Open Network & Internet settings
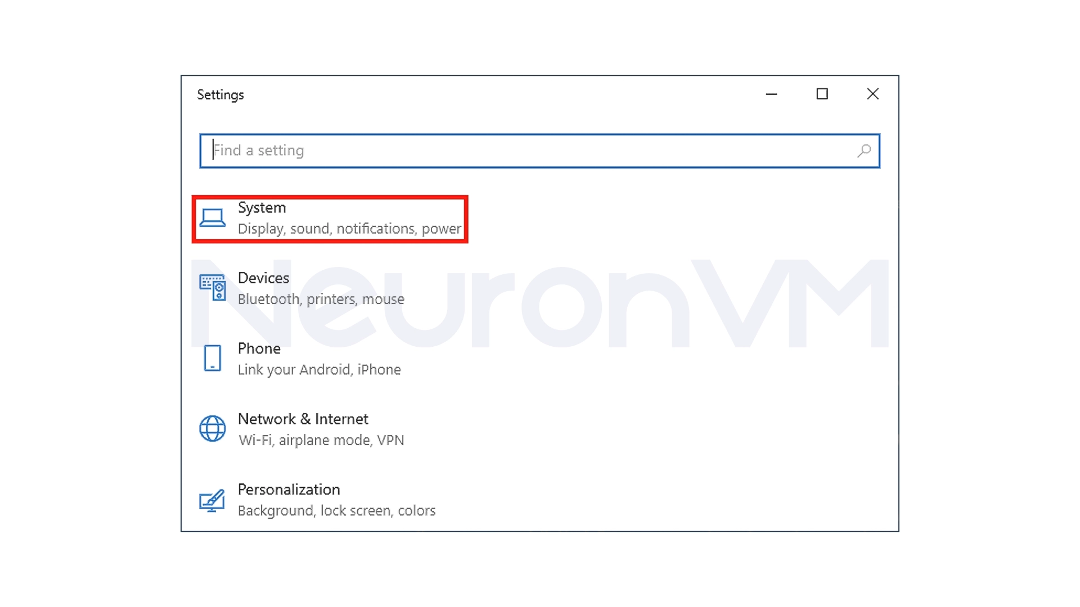This screenshot has width=1080, height=607. click(x=303, y=419)
